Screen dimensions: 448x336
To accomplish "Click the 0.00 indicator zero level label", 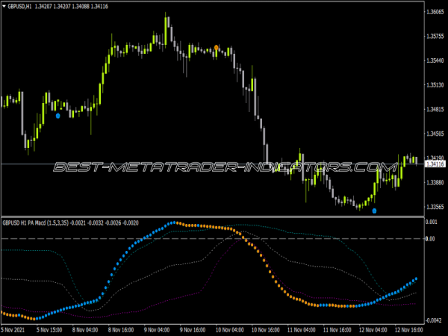I will [430, 239].
